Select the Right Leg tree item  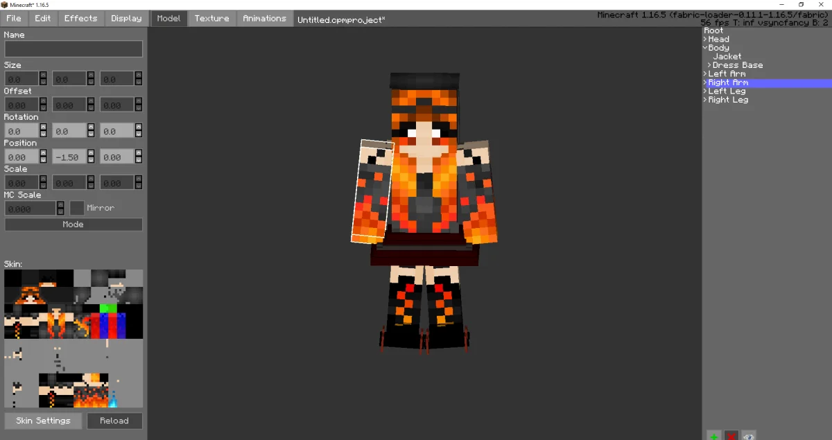click(728, 100)
